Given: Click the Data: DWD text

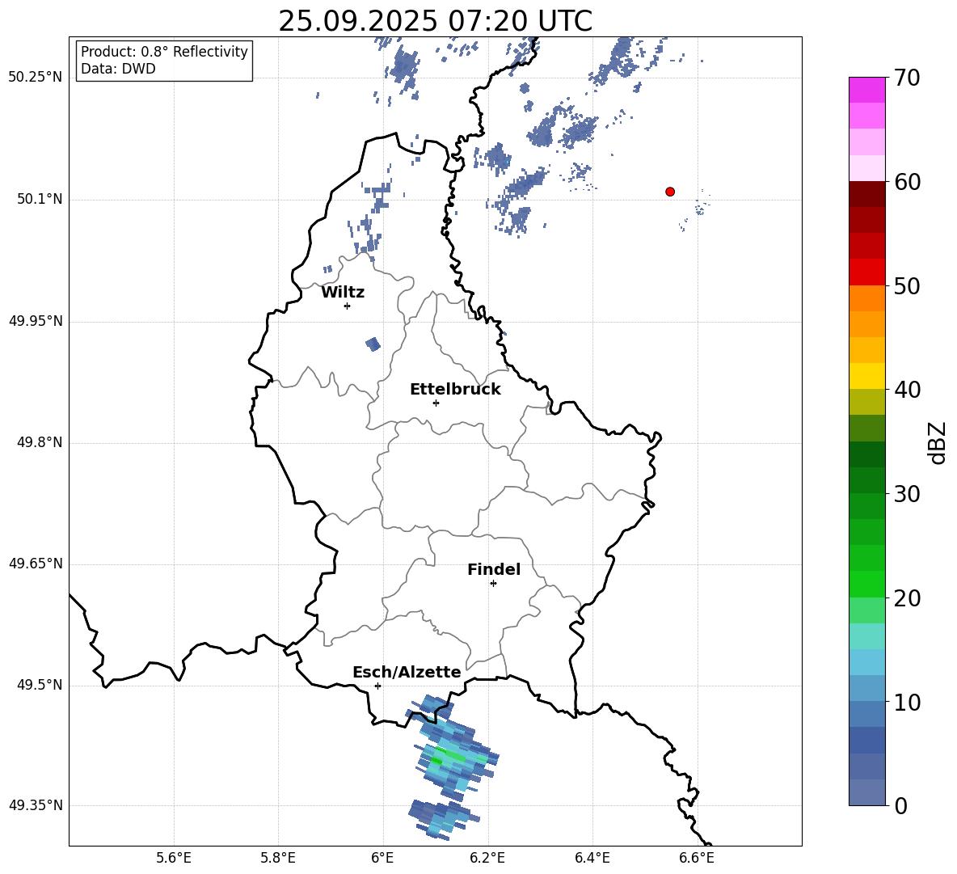Looking at the screenshot, I should 118,69.
